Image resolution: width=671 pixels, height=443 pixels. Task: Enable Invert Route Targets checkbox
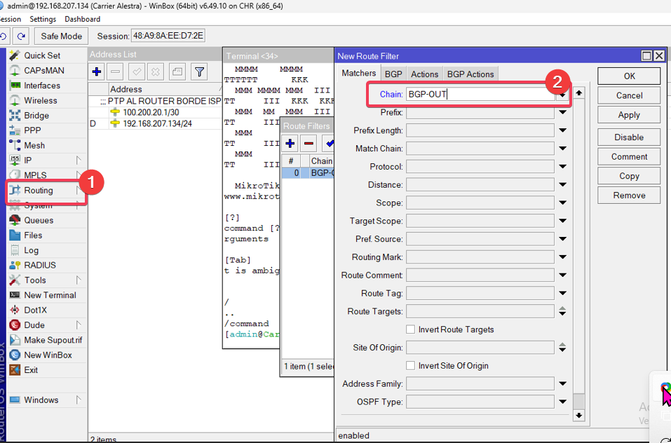[411, 329]
